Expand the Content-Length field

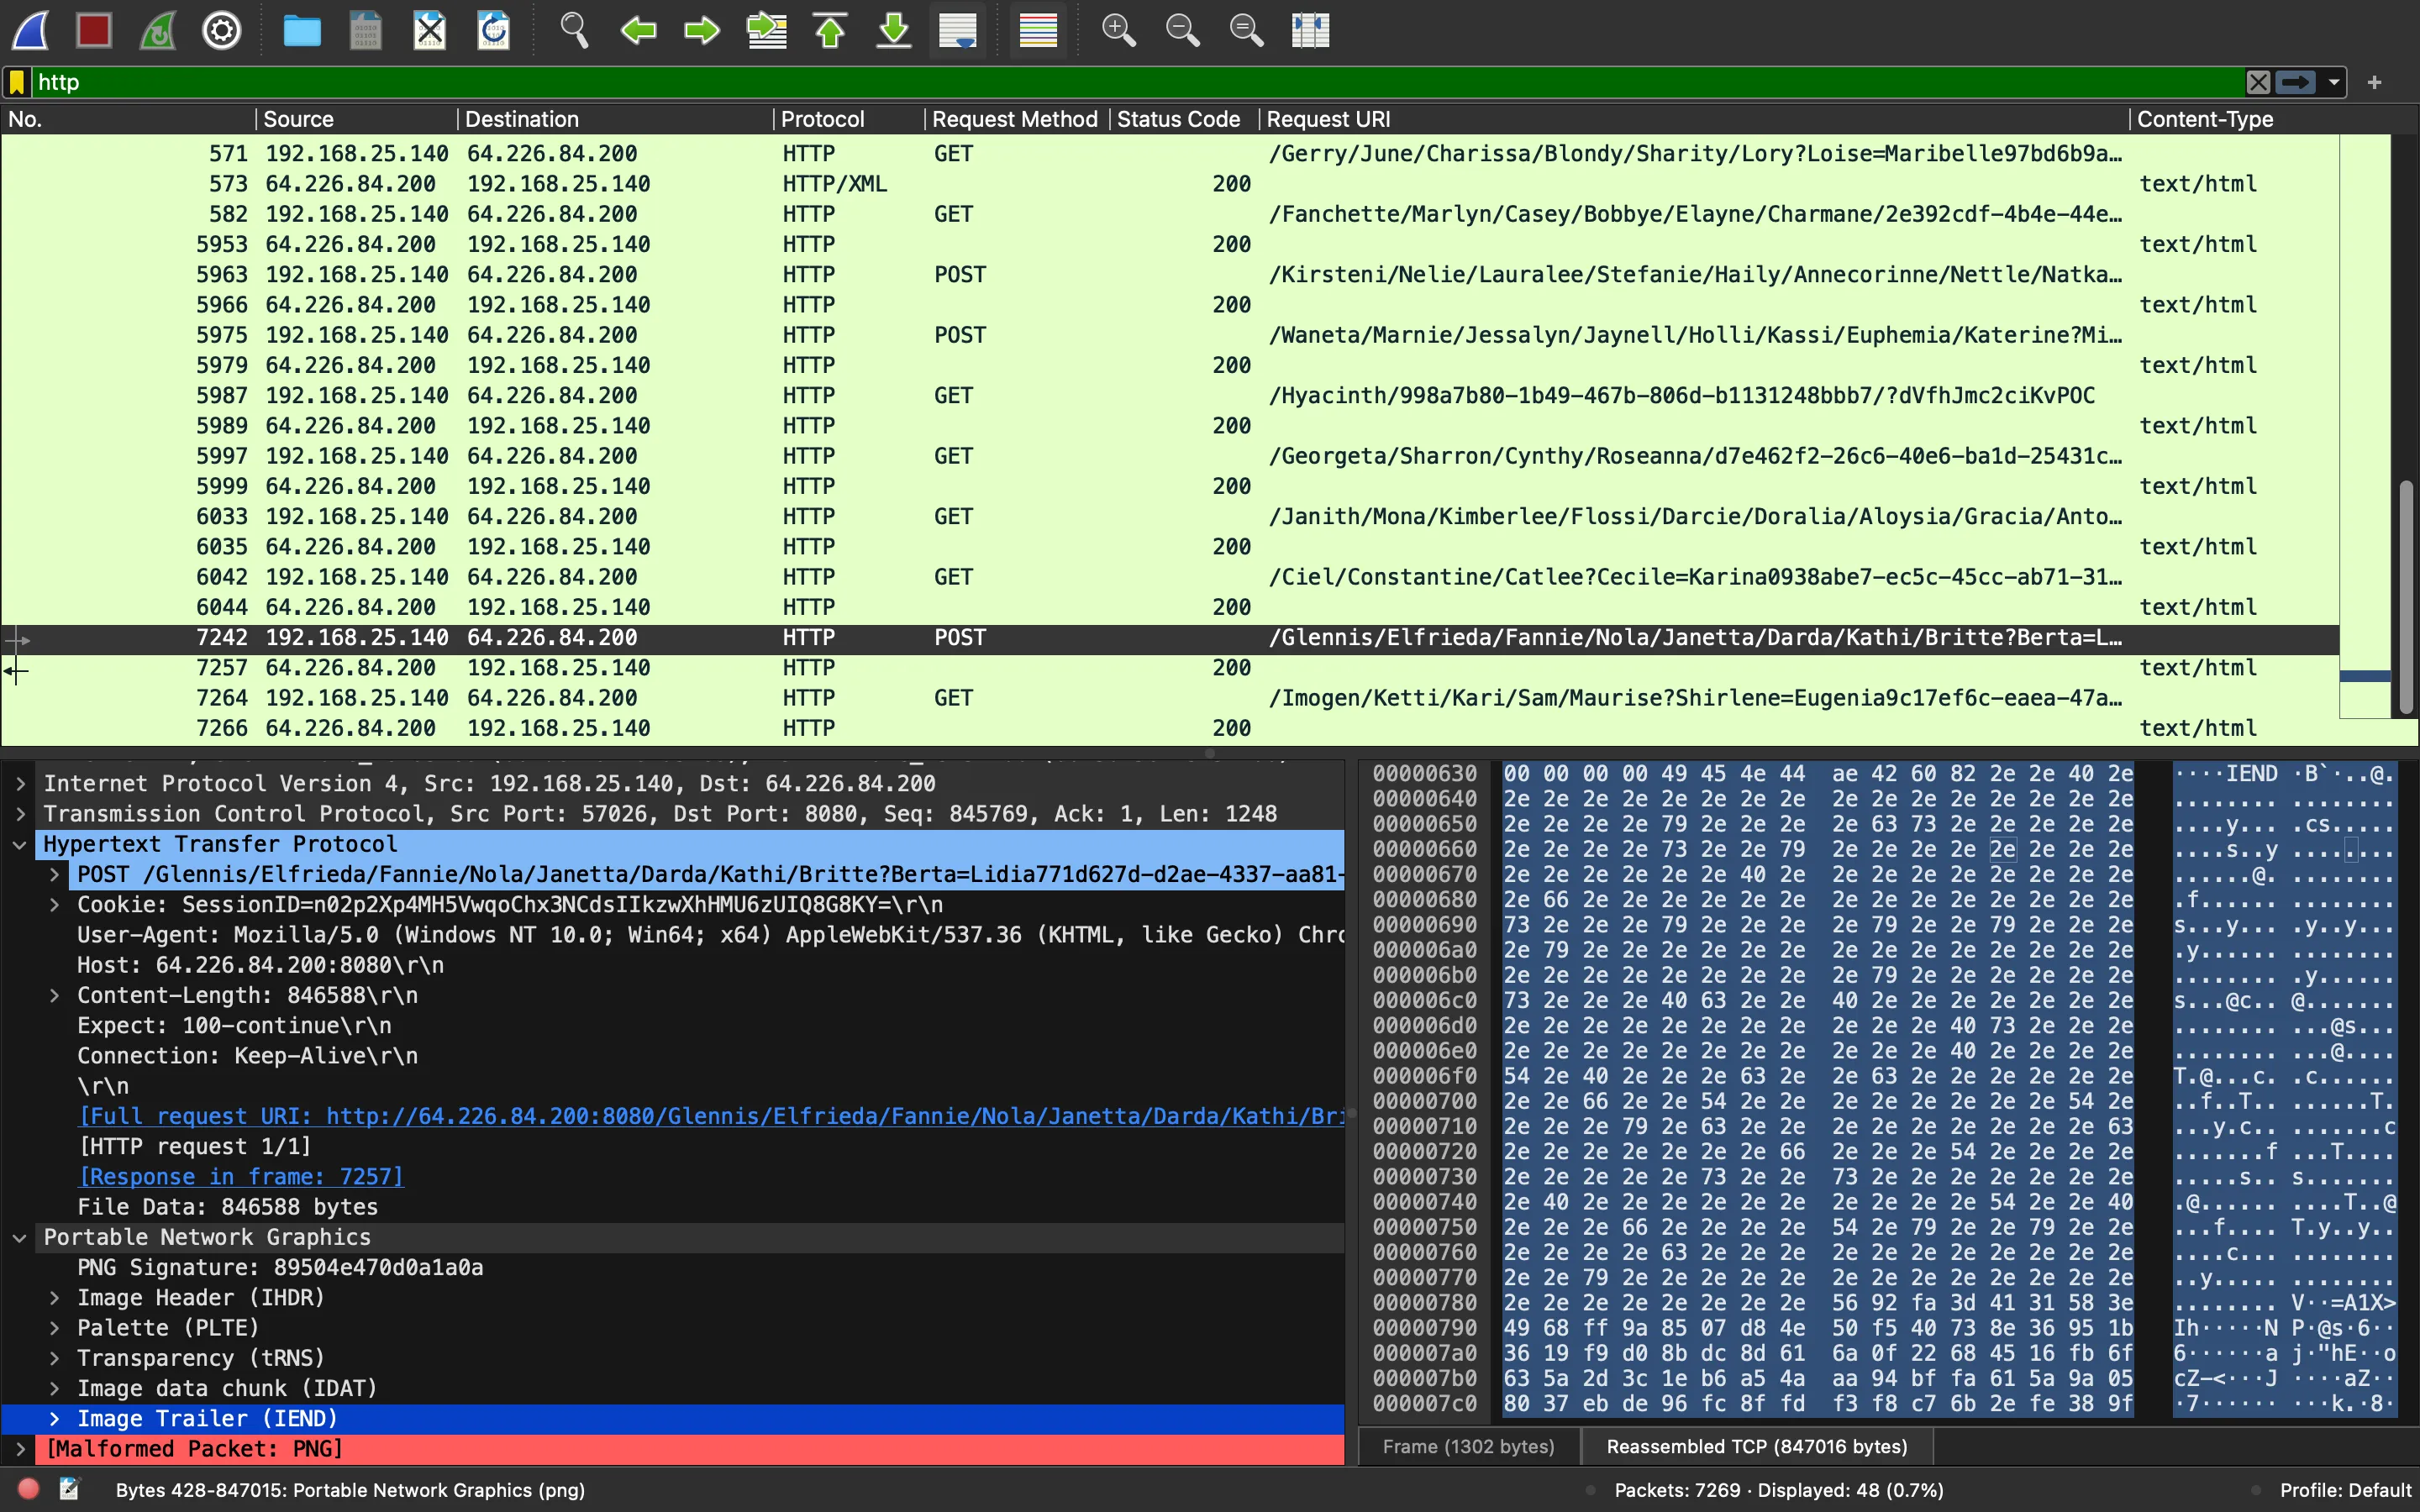tap(54, 995)
